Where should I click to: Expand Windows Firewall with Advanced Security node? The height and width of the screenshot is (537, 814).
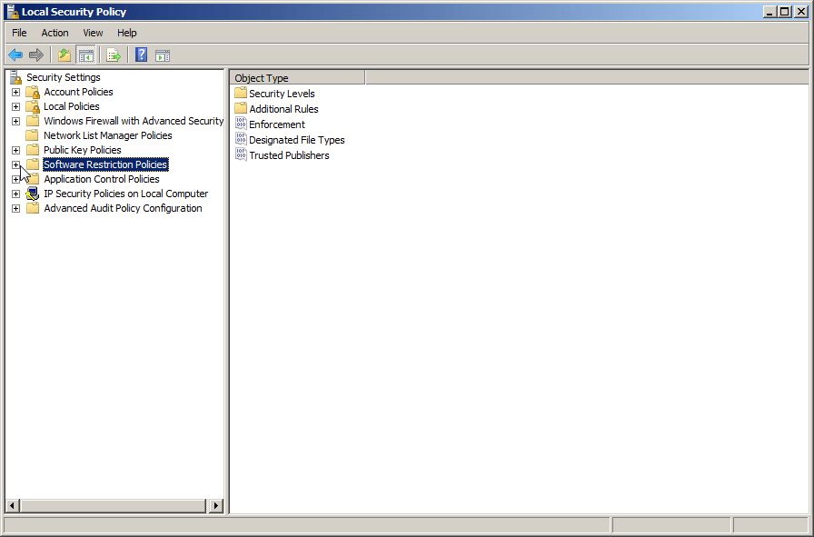tap(16, 121)
